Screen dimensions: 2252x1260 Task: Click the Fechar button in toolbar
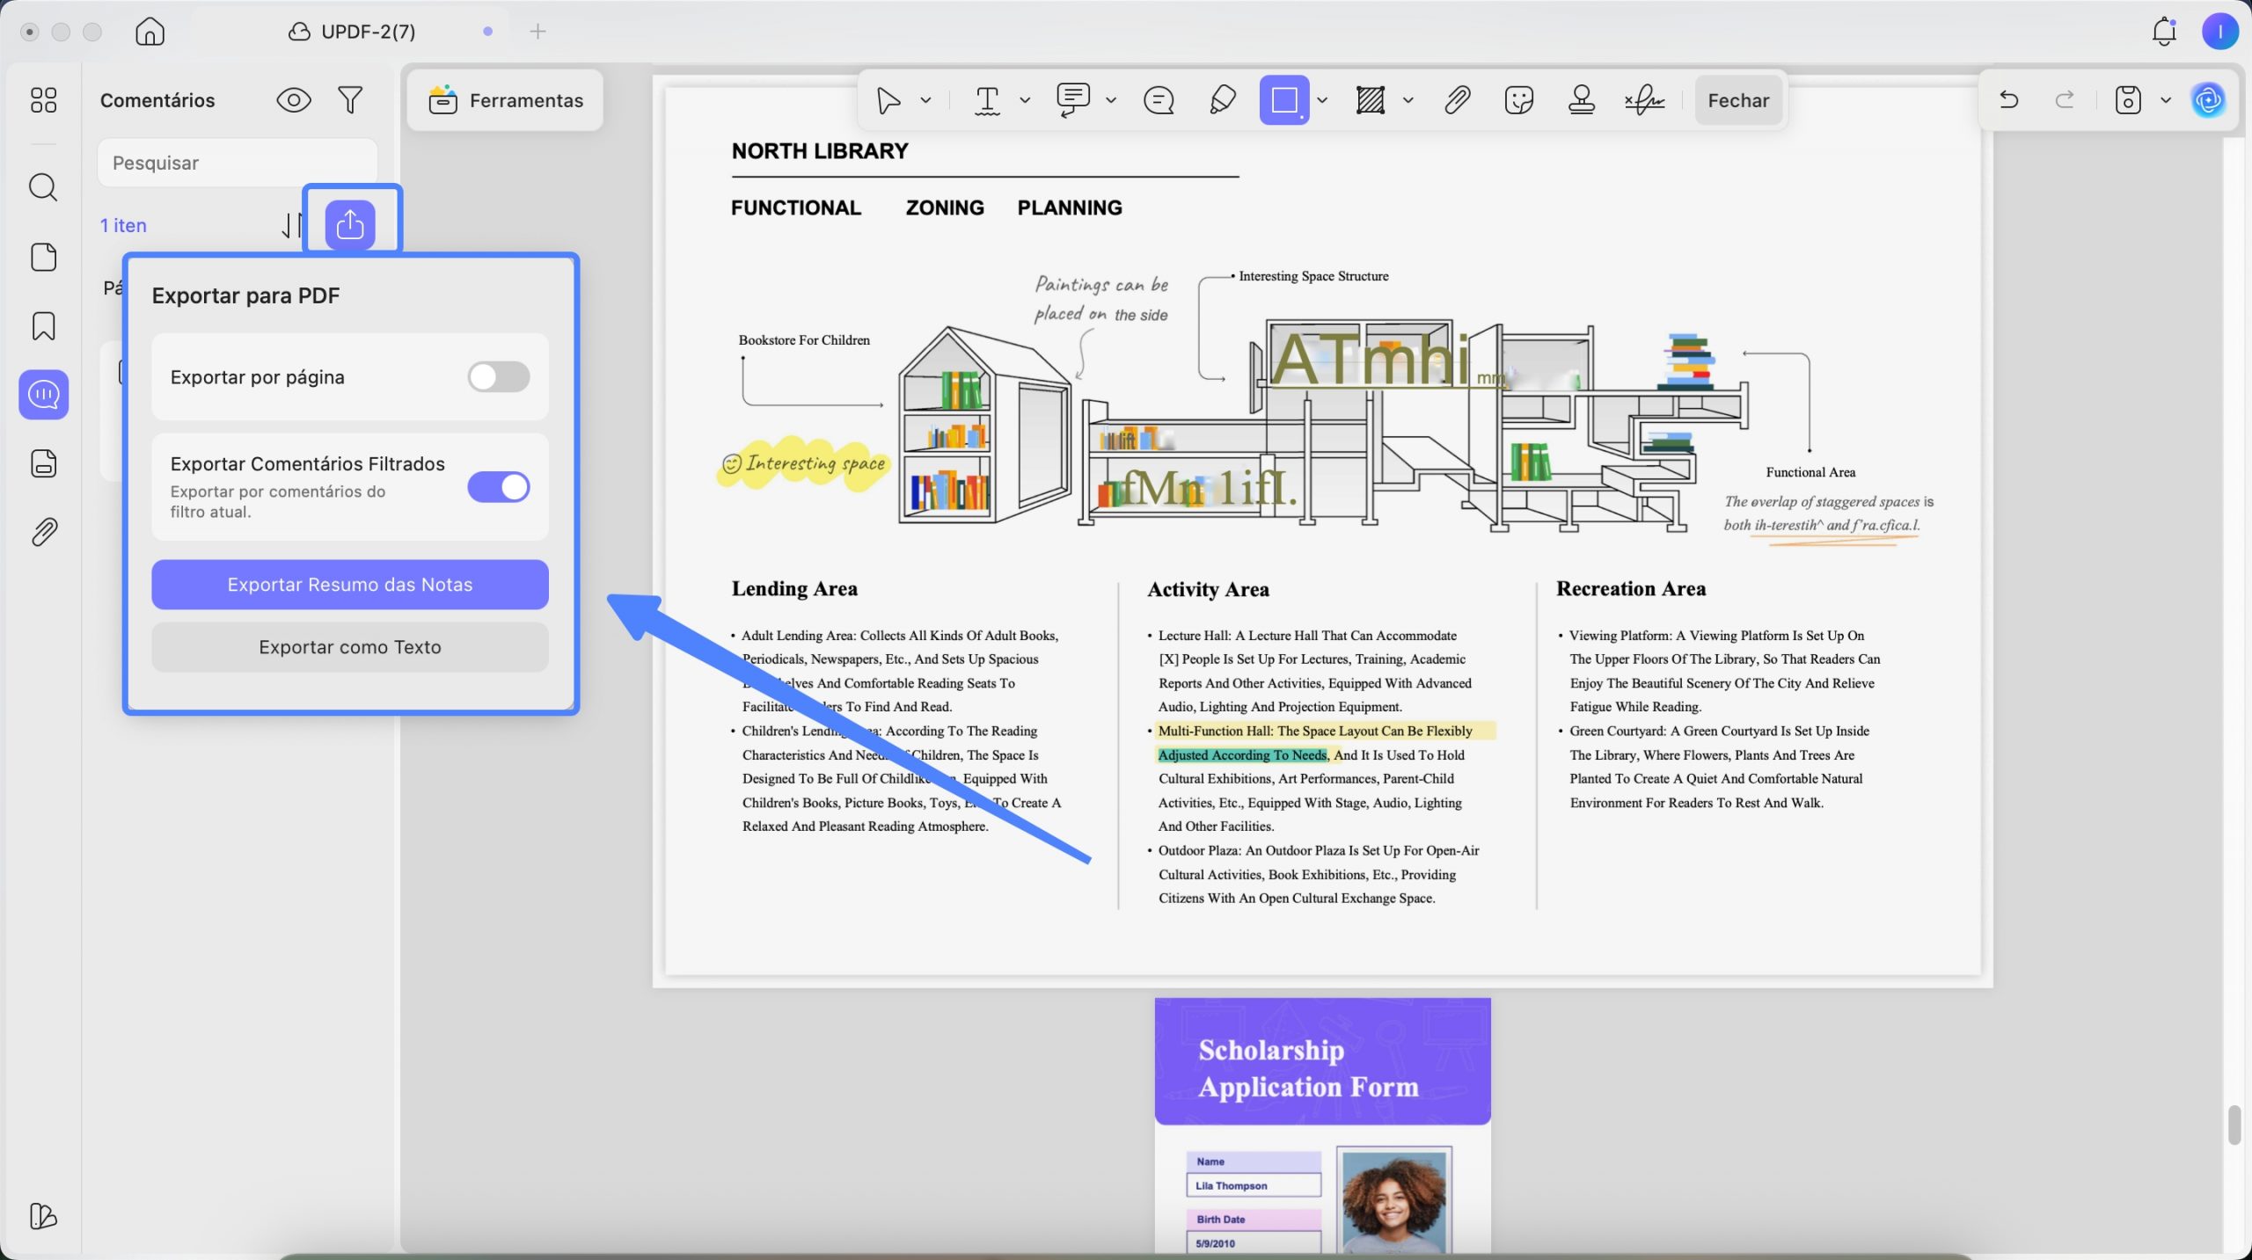coord(1738,100)
